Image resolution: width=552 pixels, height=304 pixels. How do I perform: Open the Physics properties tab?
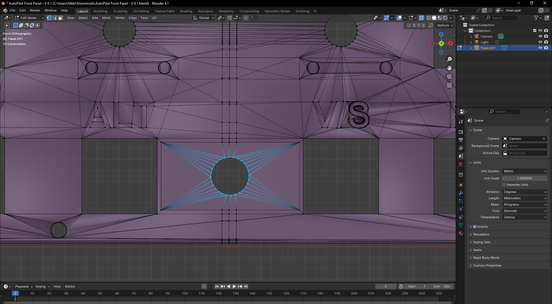click(x=461, y=209)
